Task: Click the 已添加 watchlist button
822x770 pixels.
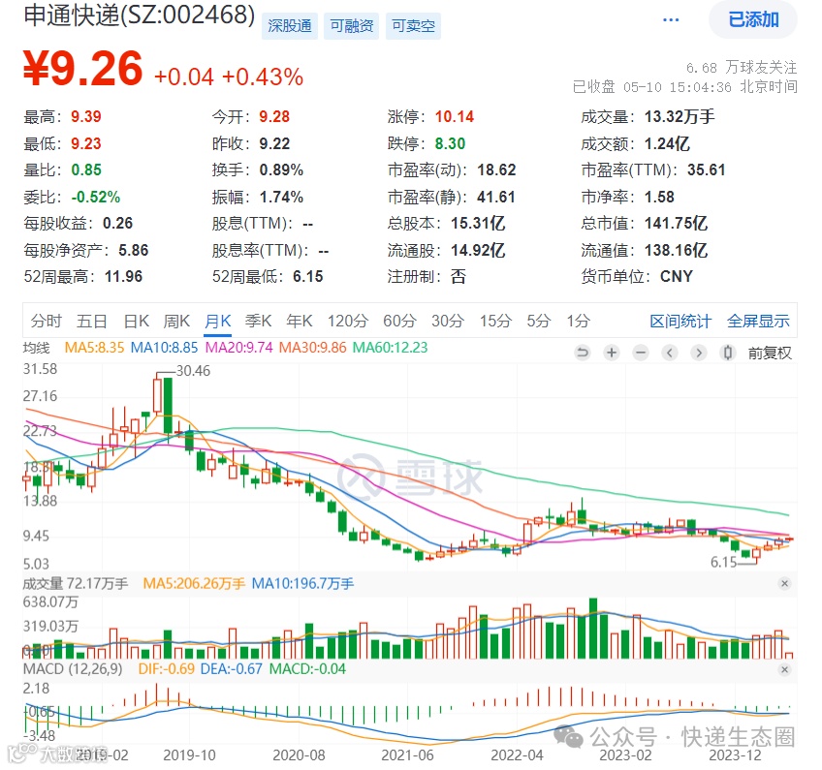Action: pos(753,20)
